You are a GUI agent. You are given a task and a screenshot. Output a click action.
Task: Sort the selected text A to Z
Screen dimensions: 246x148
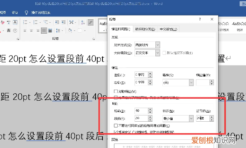tap(83, 22)
